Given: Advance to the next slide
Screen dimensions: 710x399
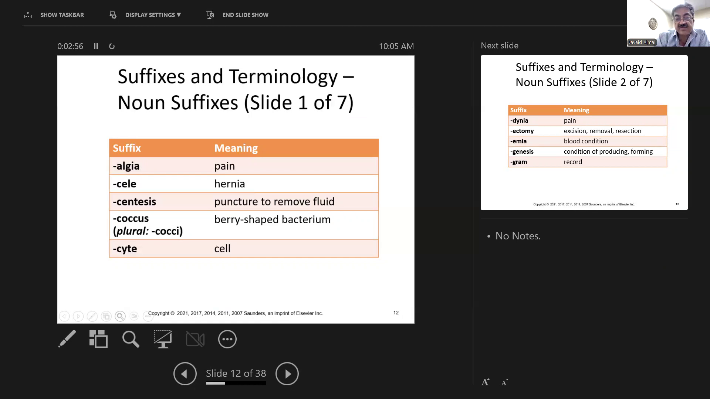Looking at the screenshot, I should pos(287,374).
